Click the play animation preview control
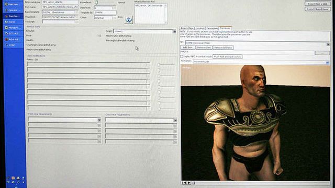This screenshot has height=188, width=335. (x=189, y=183)
